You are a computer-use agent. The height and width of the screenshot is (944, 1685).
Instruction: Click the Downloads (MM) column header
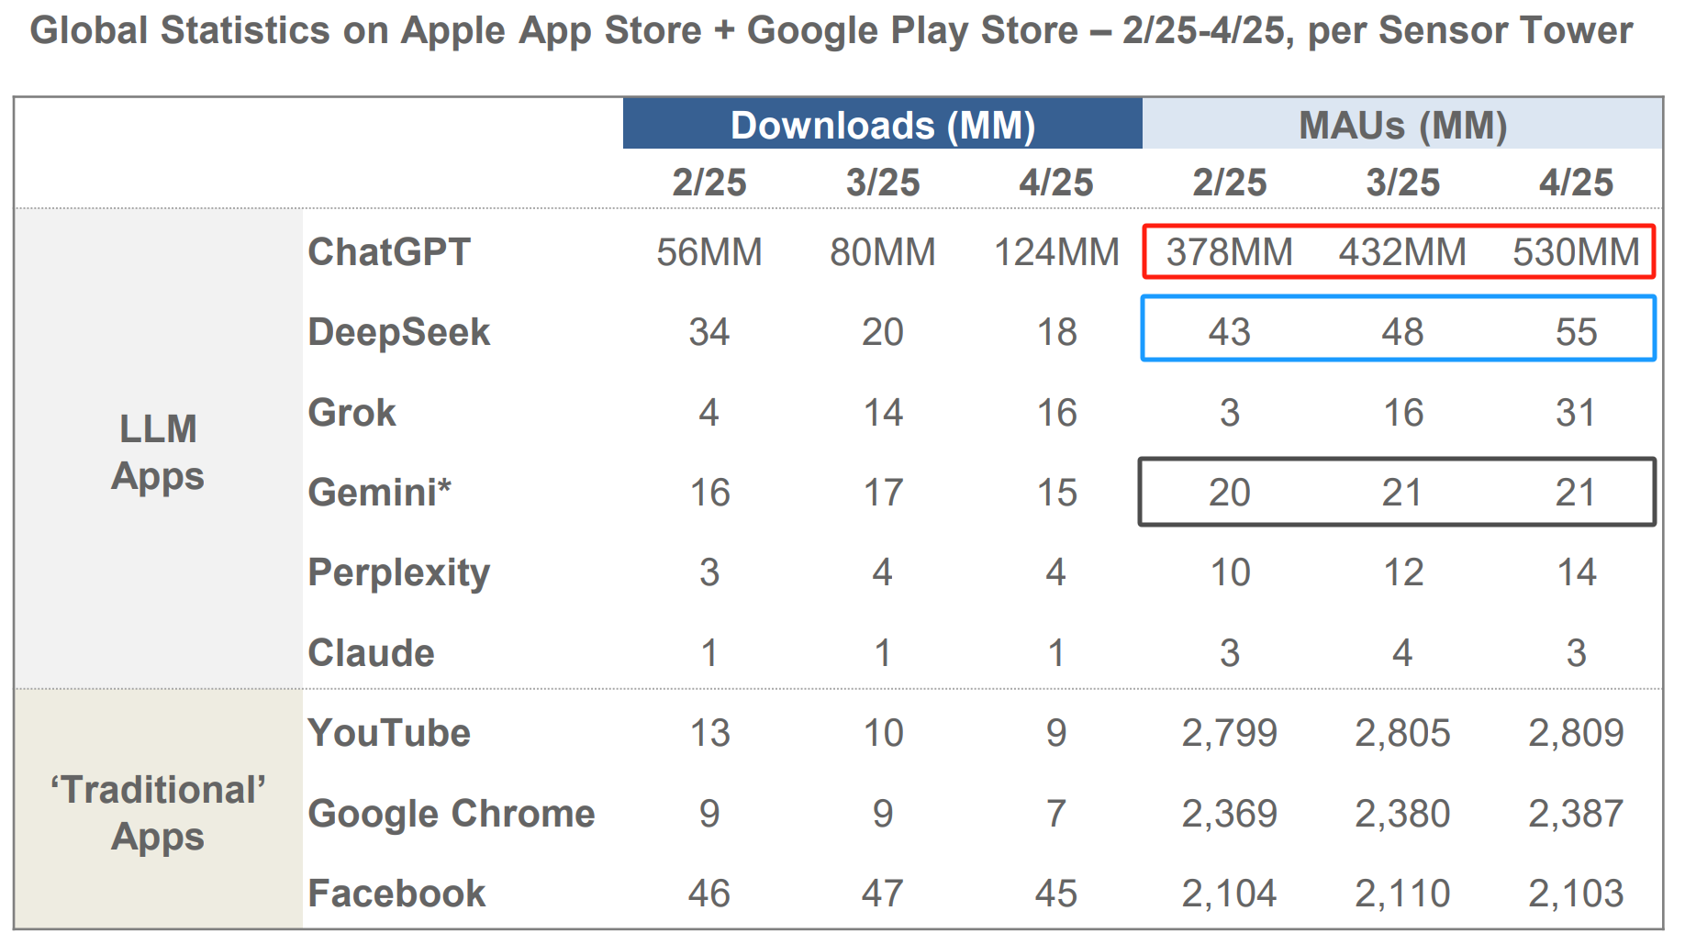click(x=882, y=125)
